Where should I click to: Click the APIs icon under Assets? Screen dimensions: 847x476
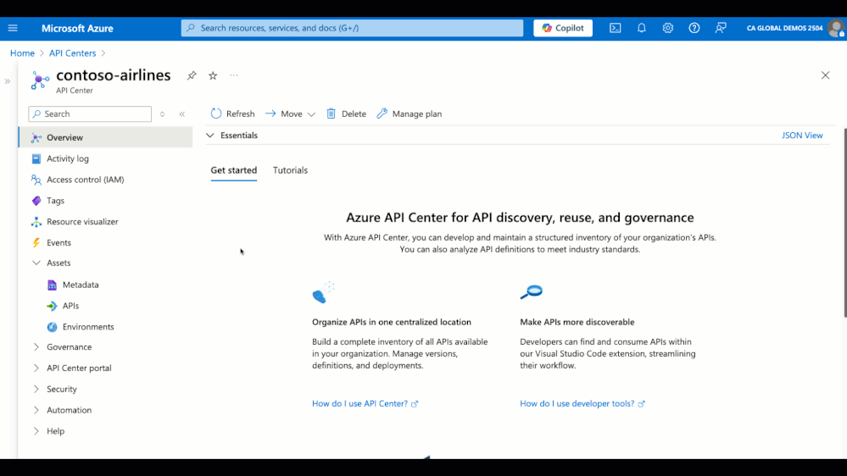coord(52,306)
